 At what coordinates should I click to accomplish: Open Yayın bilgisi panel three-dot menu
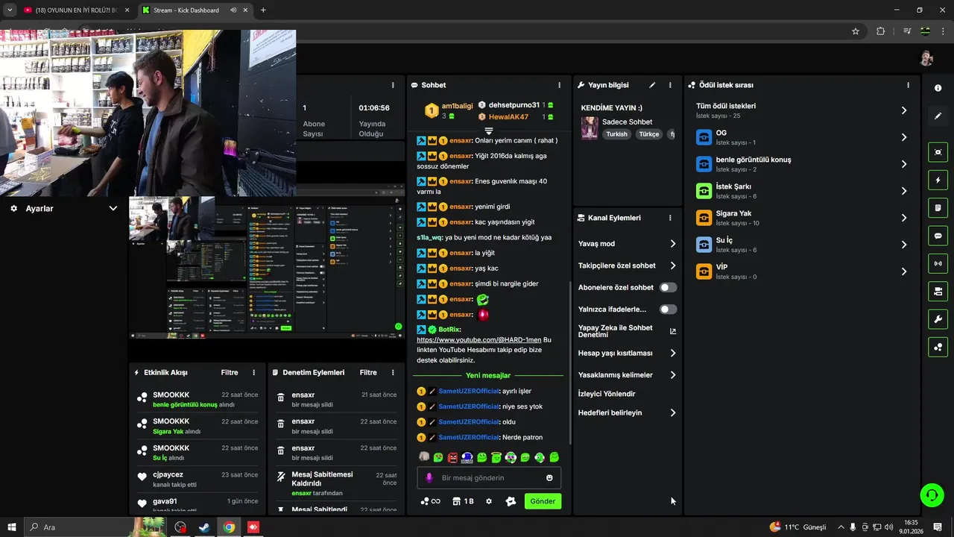670,85
